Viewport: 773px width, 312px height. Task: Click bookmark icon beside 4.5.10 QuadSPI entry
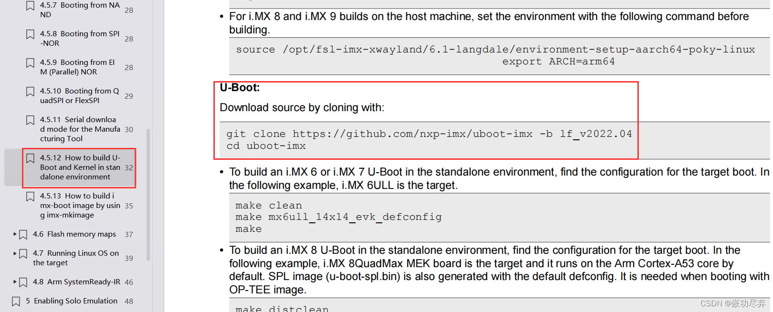pyautogui.click(x=30, y=92)
